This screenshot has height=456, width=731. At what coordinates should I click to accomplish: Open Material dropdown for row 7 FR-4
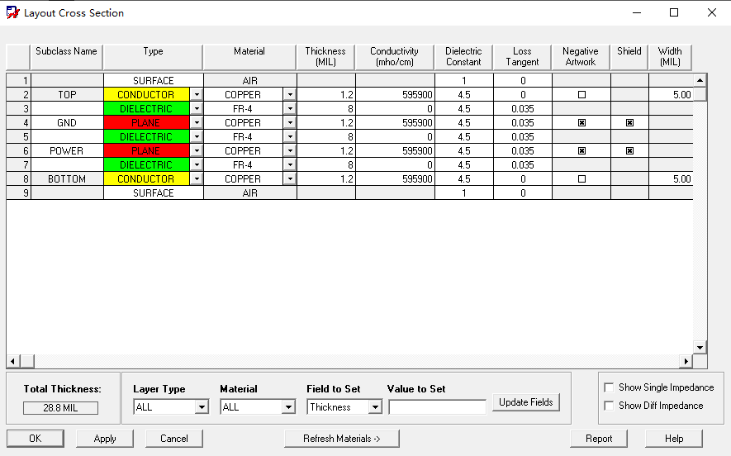pyautogui.click(x=290, y=164)
